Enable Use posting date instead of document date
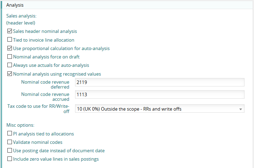Screen dimensions: 254x168 point(10,150)
